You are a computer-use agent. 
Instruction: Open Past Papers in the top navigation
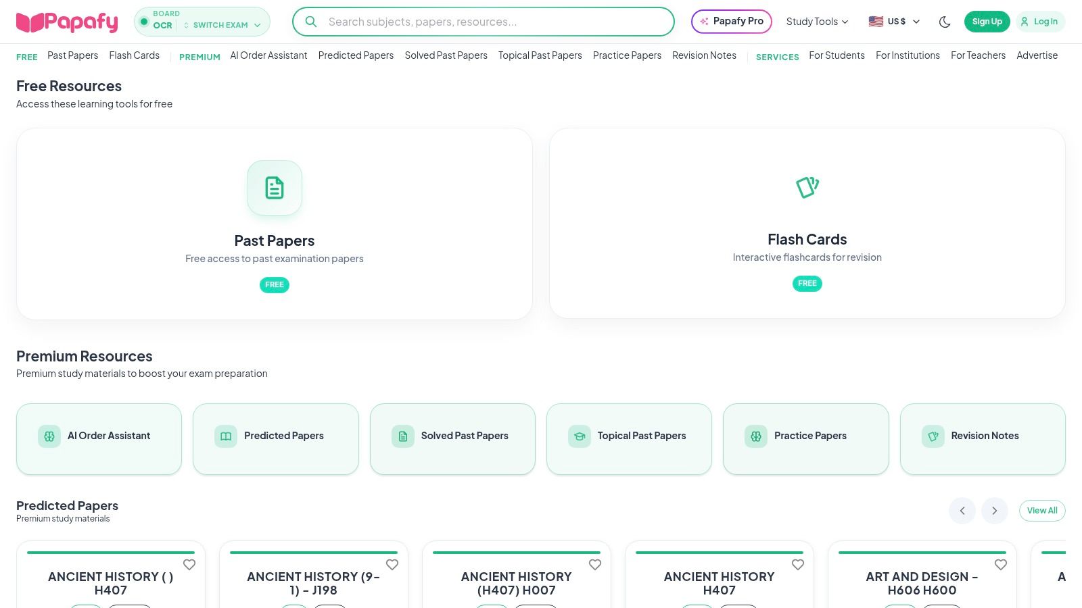(x=73, y=55)
